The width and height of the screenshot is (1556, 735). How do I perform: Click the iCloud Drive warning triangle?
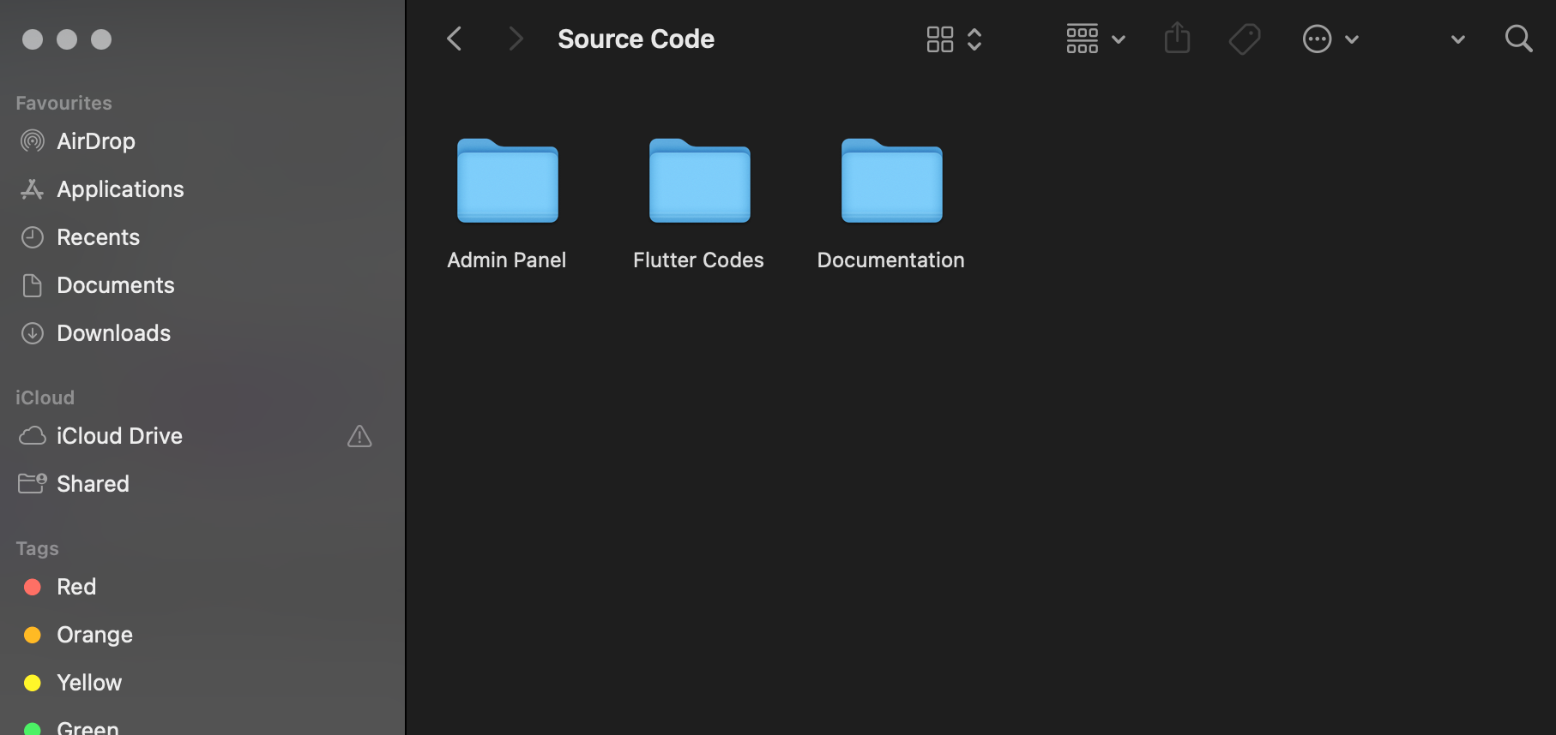(x=359, y=436)
